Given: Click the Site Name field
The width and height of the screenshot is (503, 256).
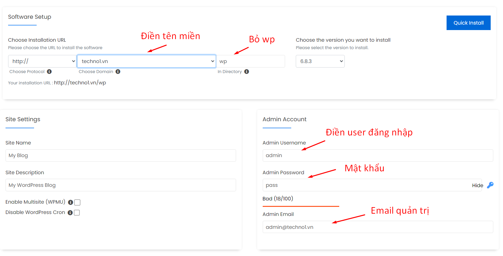Looking at the screenshot, I should click(x=121, y=155).
